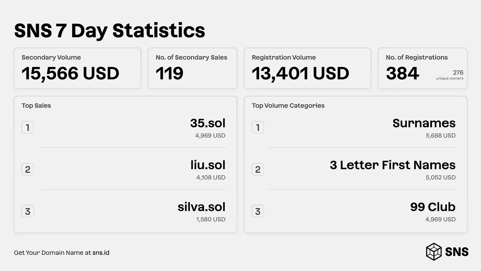Click the rank 2 badge in Top Volume Categories
This screenshot has height=271, width=481.
click(x=258, y=170)
